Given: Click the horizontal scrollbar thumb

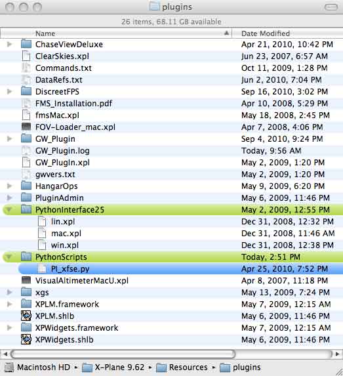Looking at the screenshot, I should [x=123, y=354].
